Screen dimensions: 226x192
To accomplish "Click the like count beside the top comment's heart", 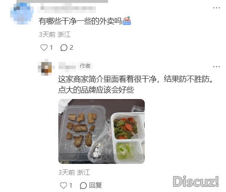I will click(51, 48).
